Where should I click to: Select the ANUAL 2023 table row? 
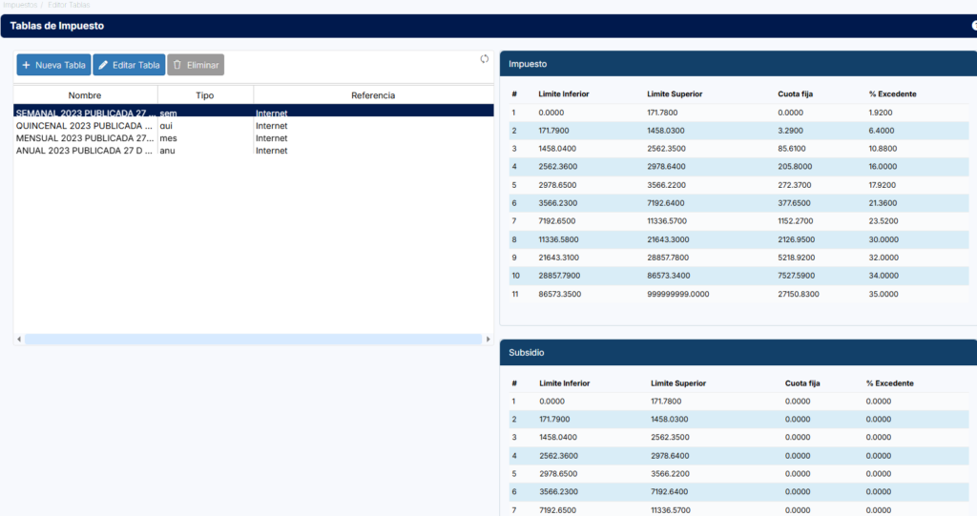point(85,151)
